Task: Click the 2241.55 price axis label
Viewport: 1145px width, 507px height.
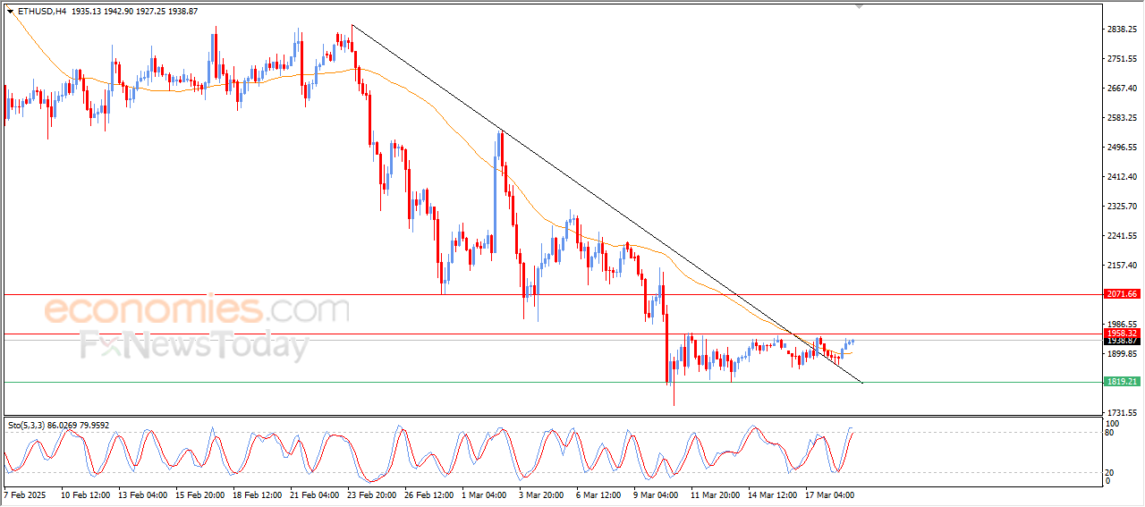Action: coord(1122,236)
